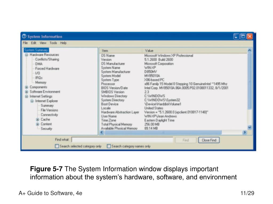Select Connectivity tree item
273x204 pixels.
[49, 115]
